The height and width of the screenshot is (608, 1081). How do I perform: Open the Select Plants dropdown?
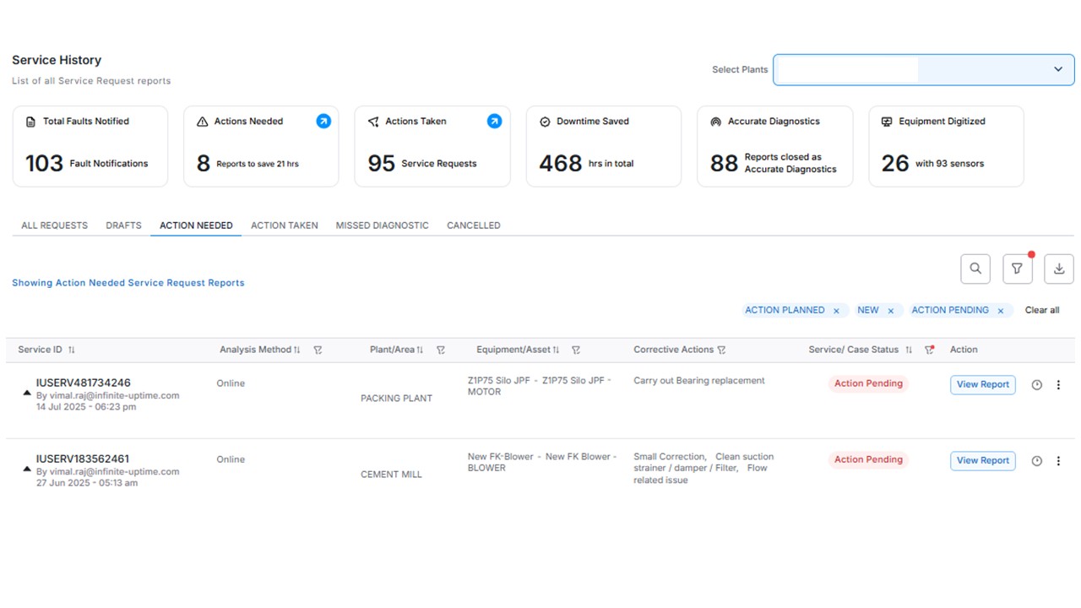(x=923, y=69)
